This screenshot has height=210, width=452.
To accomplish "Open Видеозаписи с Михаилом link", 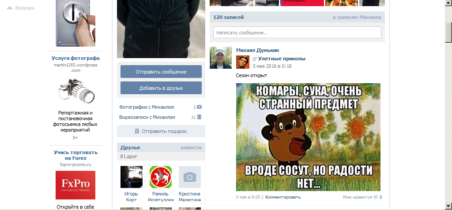I will click(x=147, y=117).
